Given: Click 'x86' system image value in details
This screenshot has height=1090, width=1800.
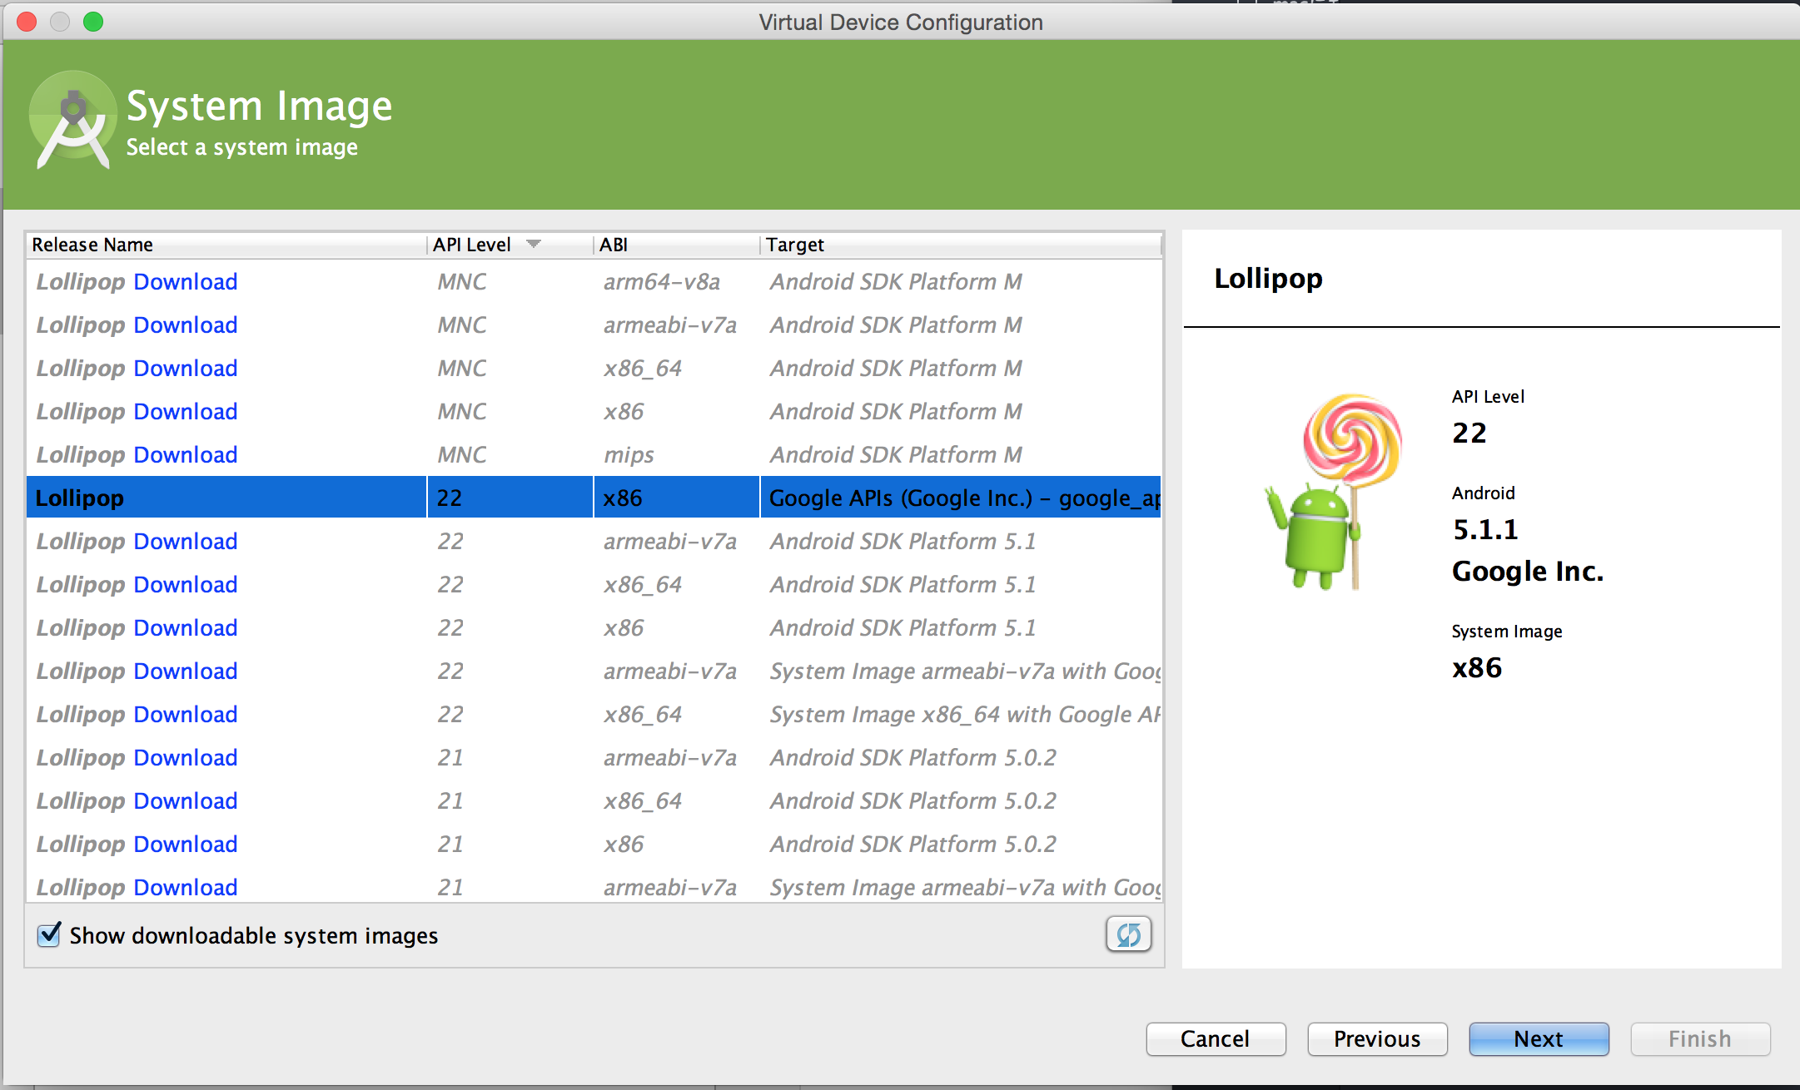Looking at the screenshot, I should (x=1477, y=667).
